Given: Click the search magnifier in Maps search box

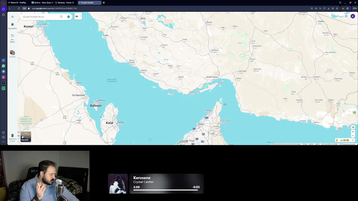Looking at the screenshot, I should pyautogui.click(x=61, y=17).
